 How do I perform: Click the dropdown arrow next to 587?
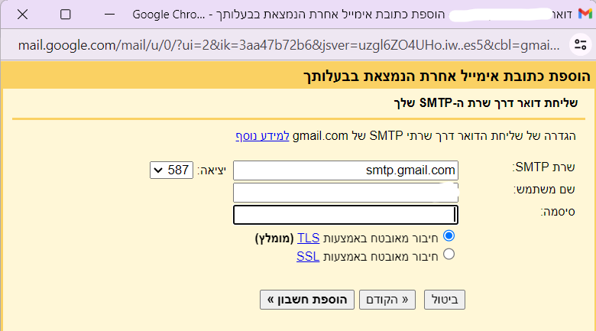click(158, 170)
